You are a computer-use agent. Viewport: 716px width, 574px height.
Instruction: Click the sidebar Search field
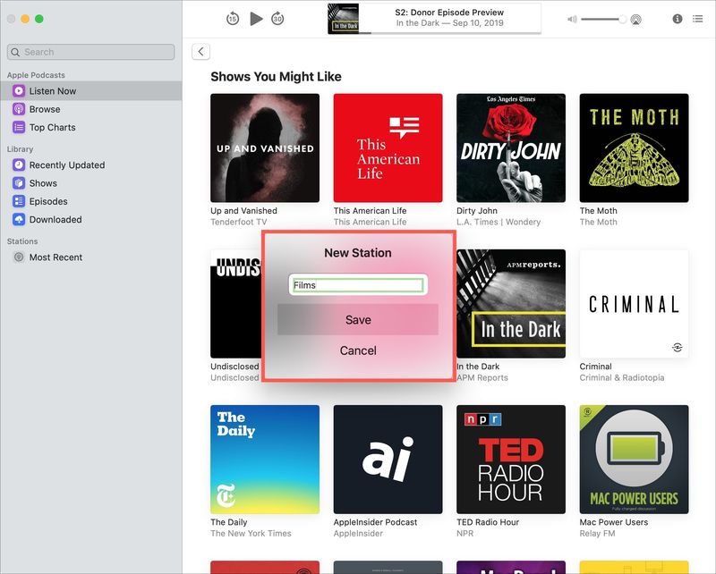coord(91,52)
